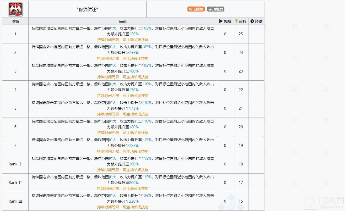Click the clock icon beside 持续 header
345x211 pixels.
[x=252, y=21]
